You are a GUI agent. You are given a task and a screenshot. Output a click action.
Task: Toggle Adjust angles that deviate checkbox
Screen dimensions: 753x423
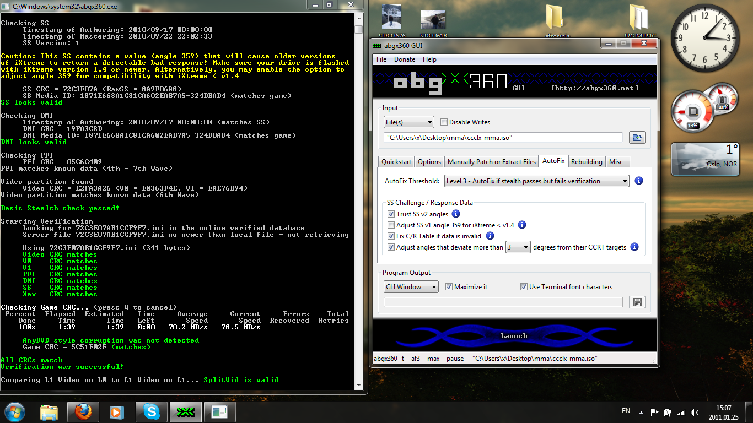[391, 247]
